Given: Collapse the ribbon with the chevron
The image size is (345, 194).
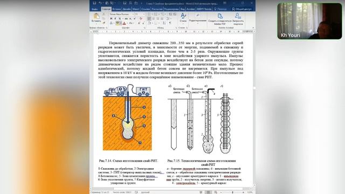Looking at the screenshot, I should pos(253,27).
